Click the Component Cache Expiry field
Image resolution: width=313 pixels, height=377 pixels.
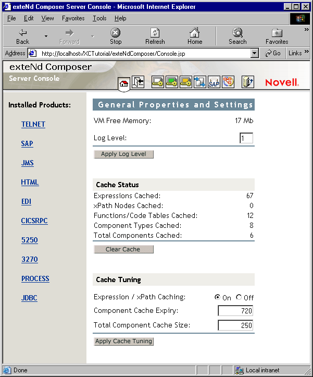coord(235,311)
